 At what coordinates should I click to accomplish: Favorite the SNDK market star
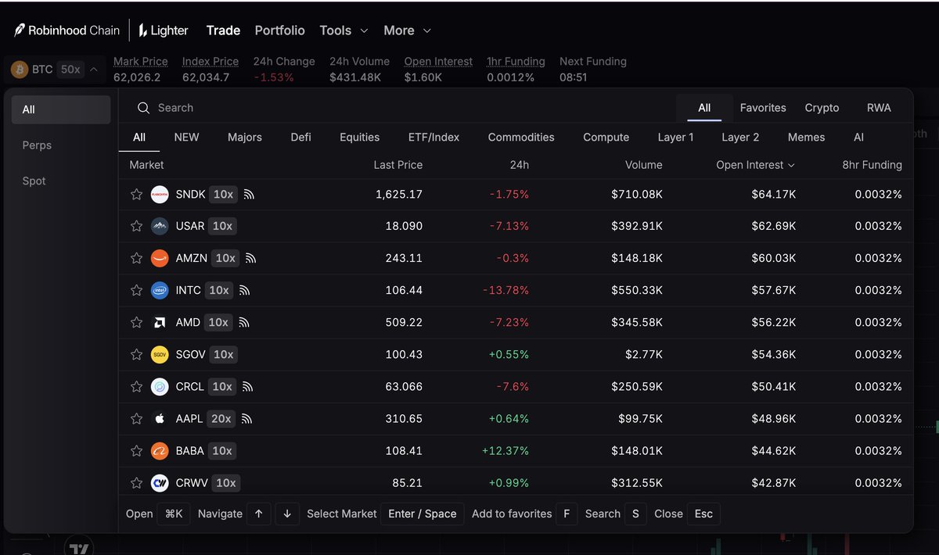tap(136, 194)
